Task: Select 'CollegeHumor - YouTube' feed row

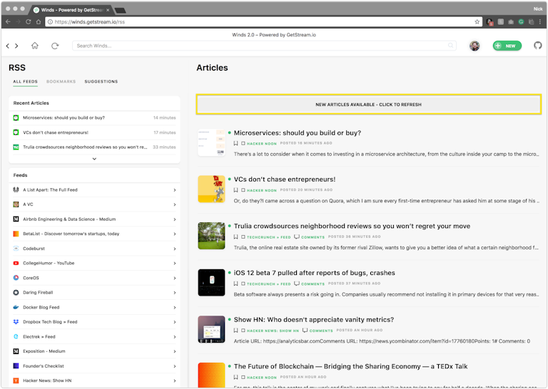Action: click(94, 263)
